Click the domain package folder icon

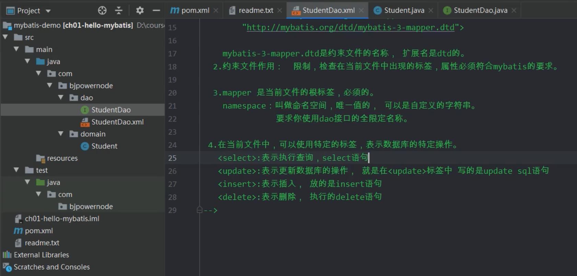coord(74,134)
